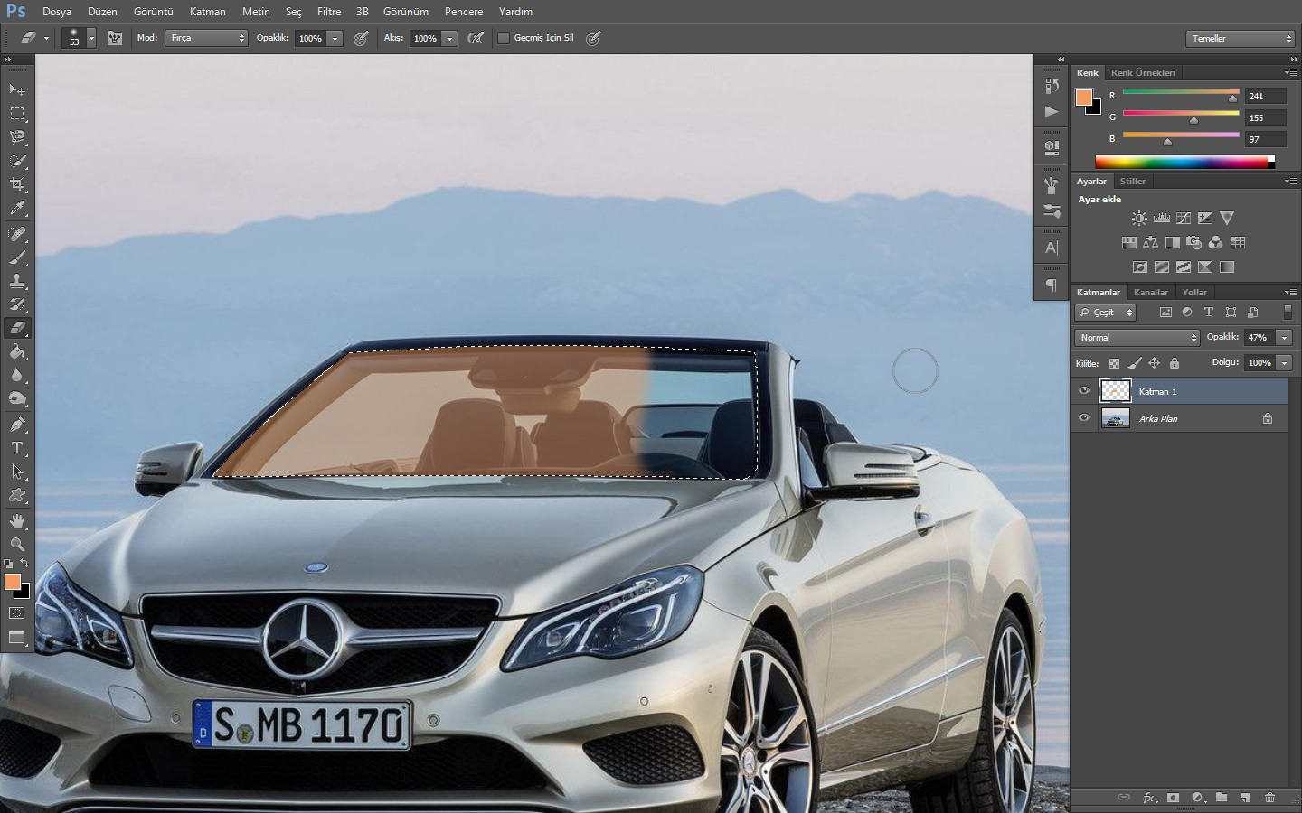Select the Crop tool
Screen dimensions: 1302x813
17,184
